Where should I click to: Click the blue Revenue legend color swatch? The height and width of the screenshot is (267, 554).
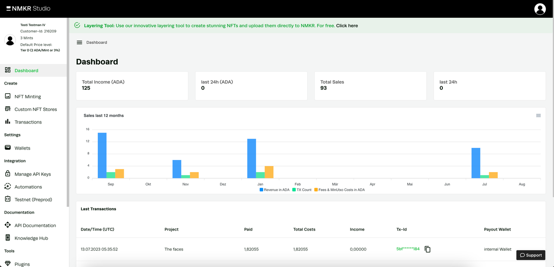261,190
